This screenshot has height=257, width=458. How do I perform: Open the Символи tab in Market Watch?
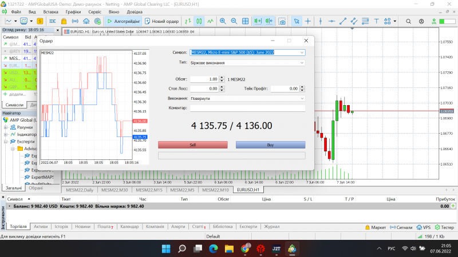tap(14, 105)
